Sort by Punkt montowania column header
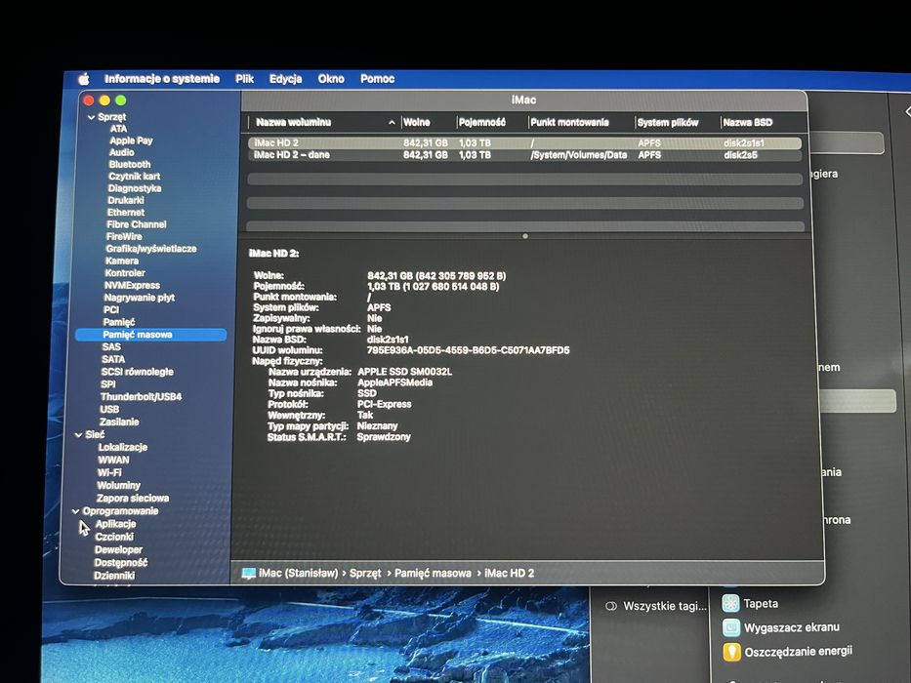The width and height of the screenshot is (911, 683). coord(569,123)
